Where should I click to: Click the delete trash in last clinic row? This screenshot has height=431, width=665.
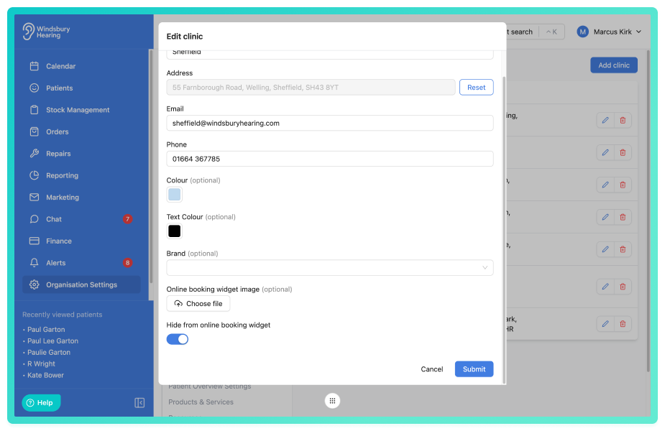click(623, 324)
